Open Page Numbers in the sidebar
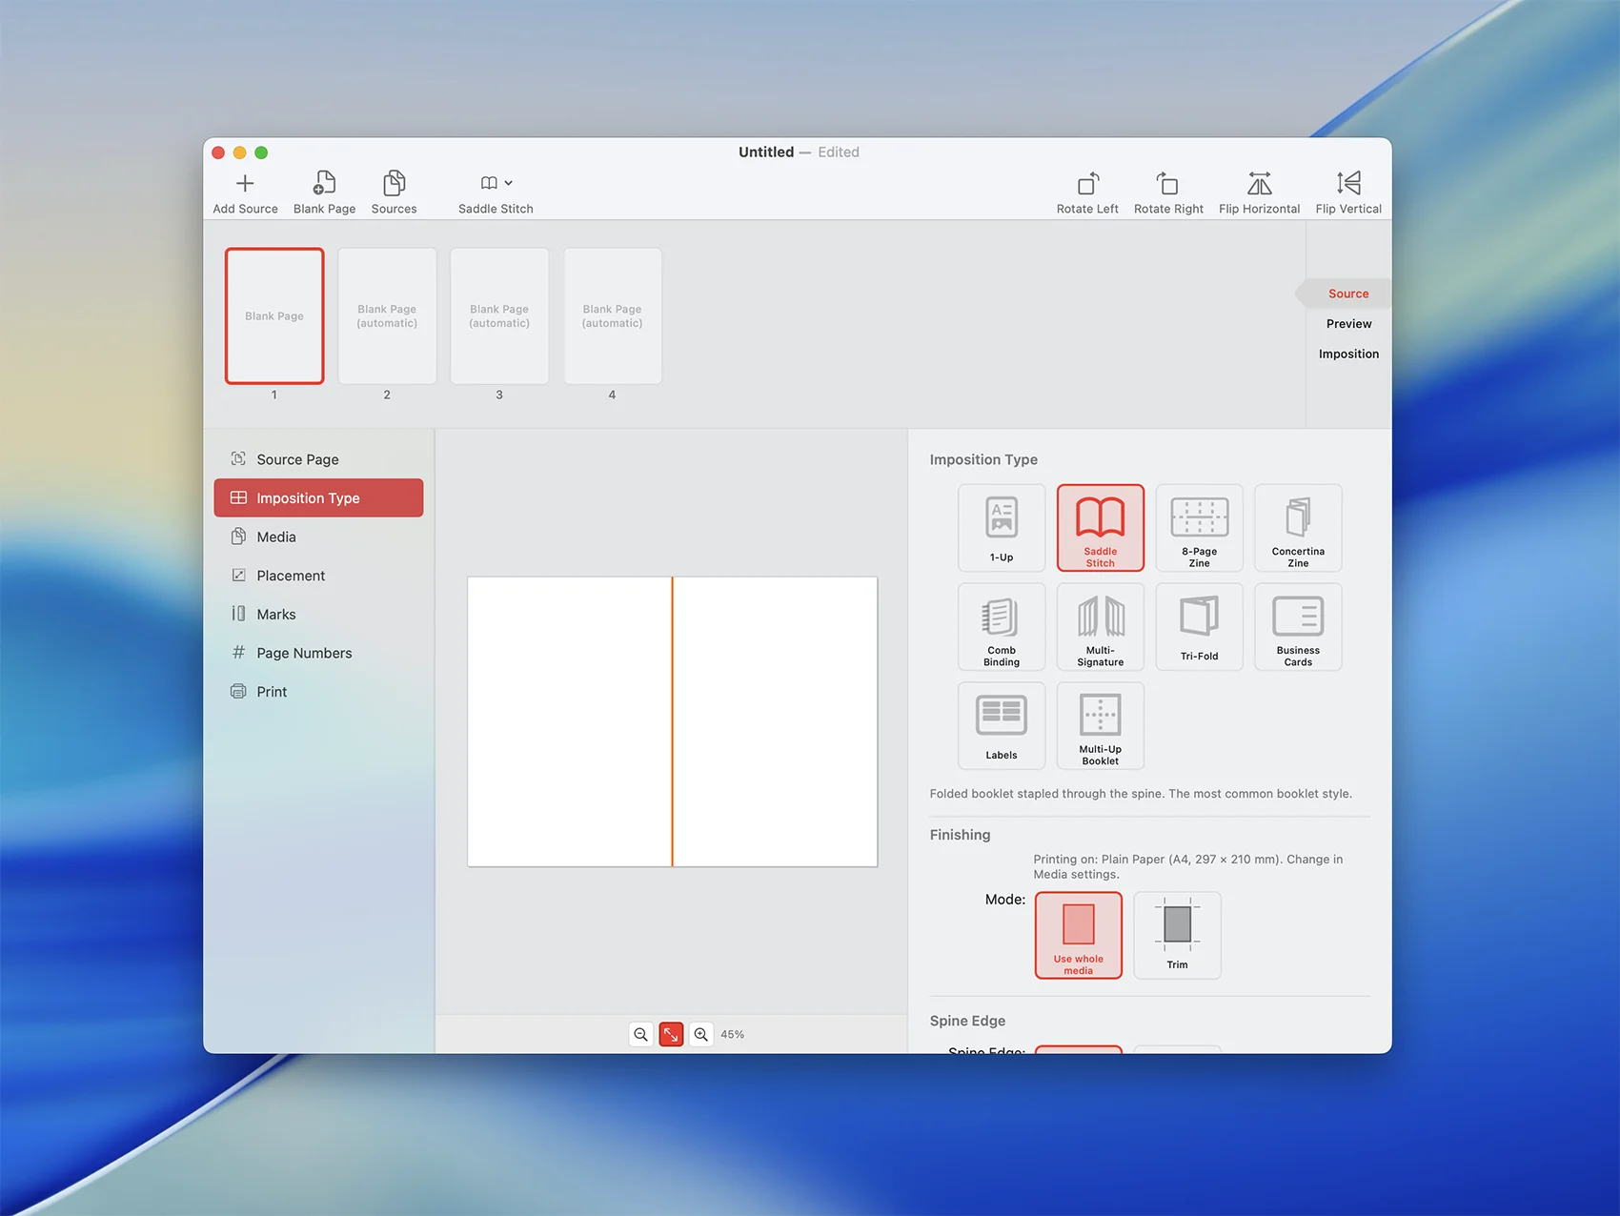 coord(304,653)
